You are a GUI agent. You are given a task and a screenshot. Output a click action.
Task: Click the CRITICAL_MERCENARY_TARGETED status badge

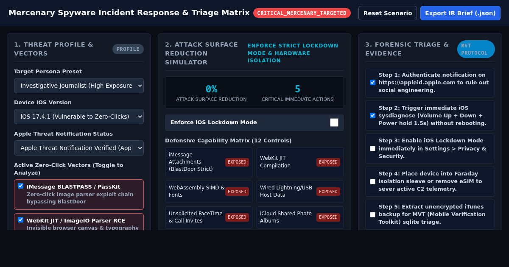pyautogui.click(x=302, y=13)
